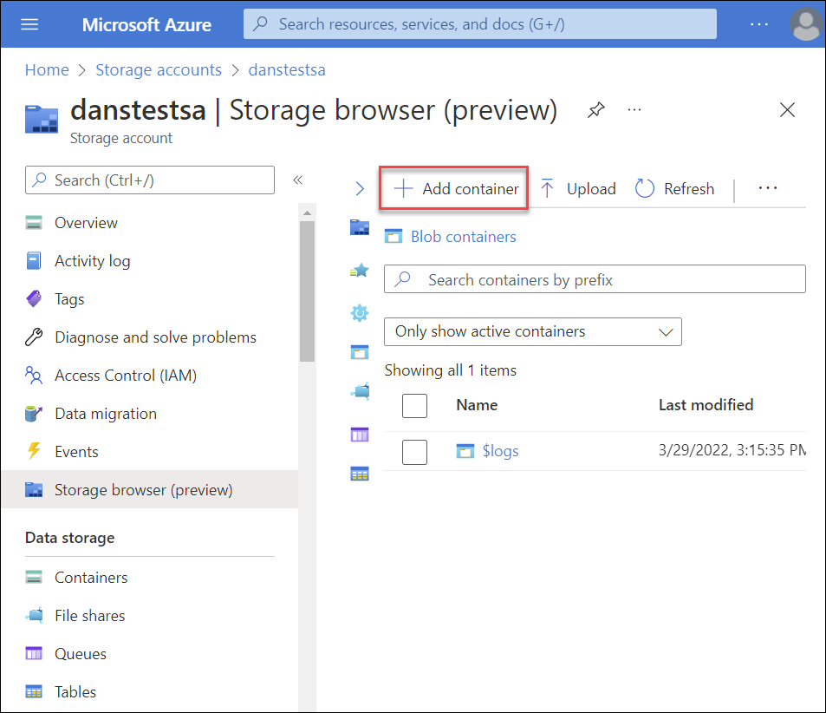This screenshot has height=713, width=826.
Task: Check the box for the $logs container
Action: [414, 452]
